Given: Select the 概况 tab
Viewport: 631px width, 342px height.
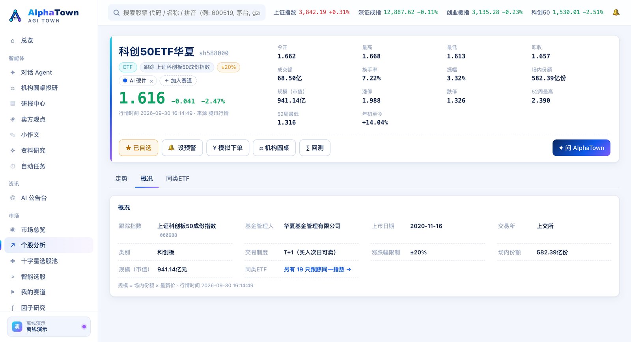Looking at the screenshot, I should [147, 179].
